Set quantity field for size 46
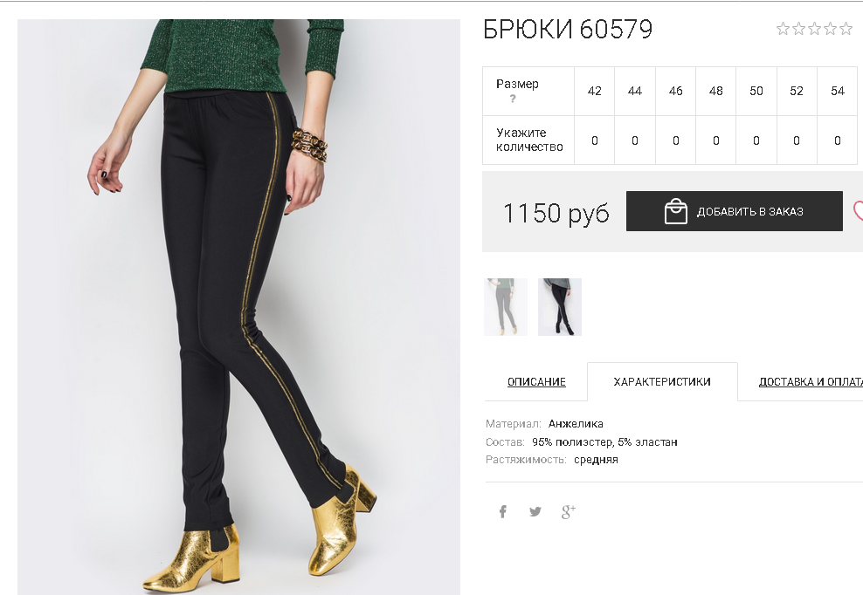863x595 pixels. pyautogui.click(x=676, y=140)
